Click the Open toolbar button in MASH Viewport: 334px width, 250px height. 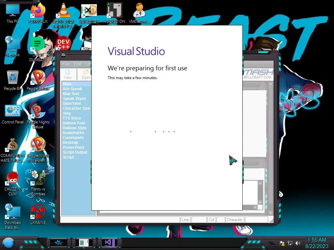click(x=86, y=75)
